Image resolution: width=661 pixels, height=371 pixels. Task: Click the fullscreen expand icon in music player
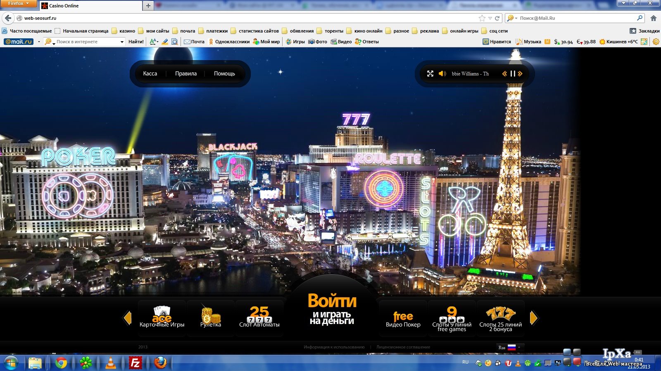point(430,73)
